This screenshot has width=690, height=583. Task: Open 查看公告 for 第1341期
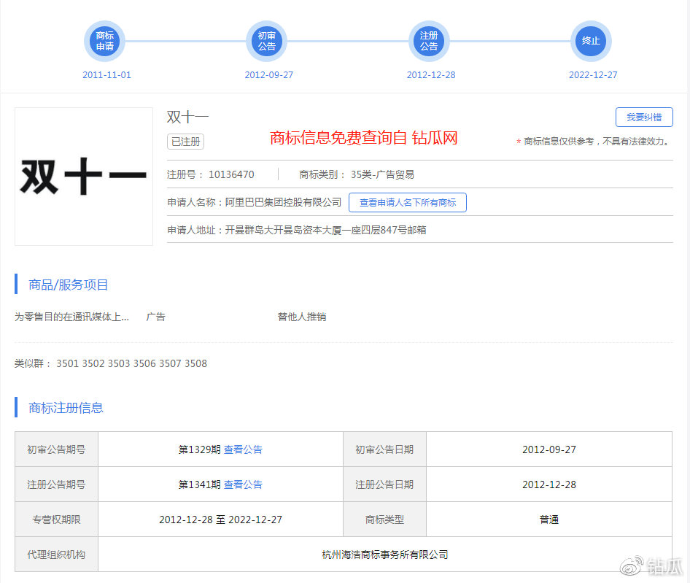243,484
